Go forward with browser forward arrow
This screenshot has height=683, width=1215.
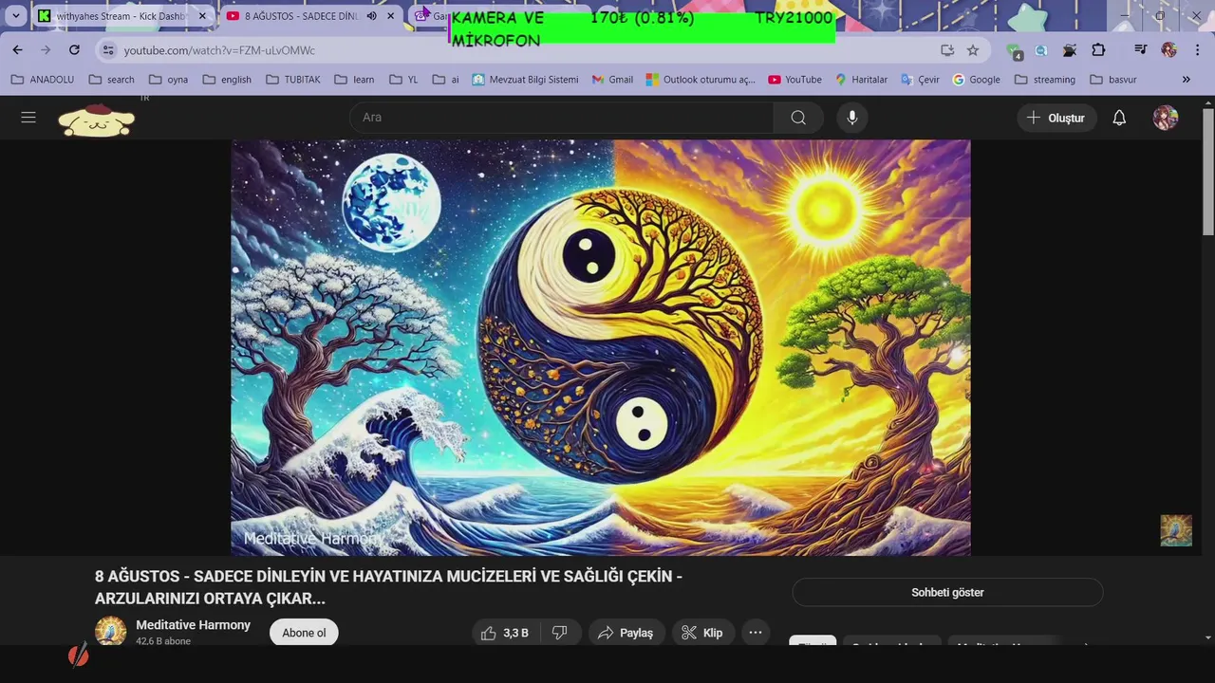click(45, 49)
